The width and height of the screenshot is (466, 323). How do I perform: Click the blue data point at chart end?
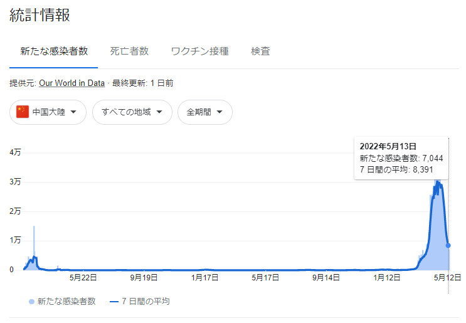tap(448, 245)
